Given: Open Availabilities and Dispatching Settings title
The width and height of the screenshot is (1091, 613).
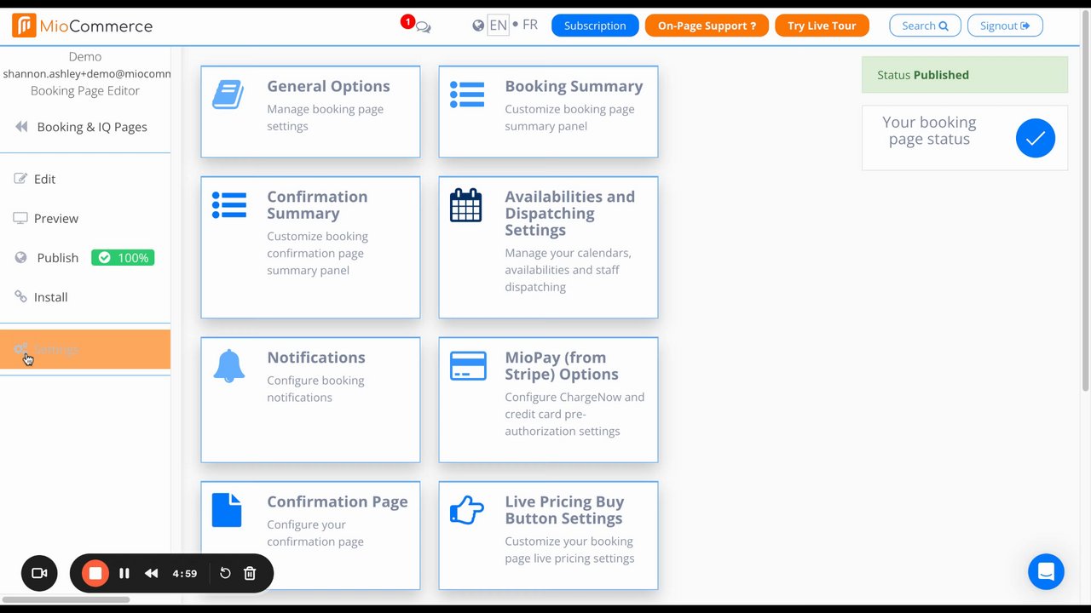Looking at the screenshot, I should coord(569,213).
